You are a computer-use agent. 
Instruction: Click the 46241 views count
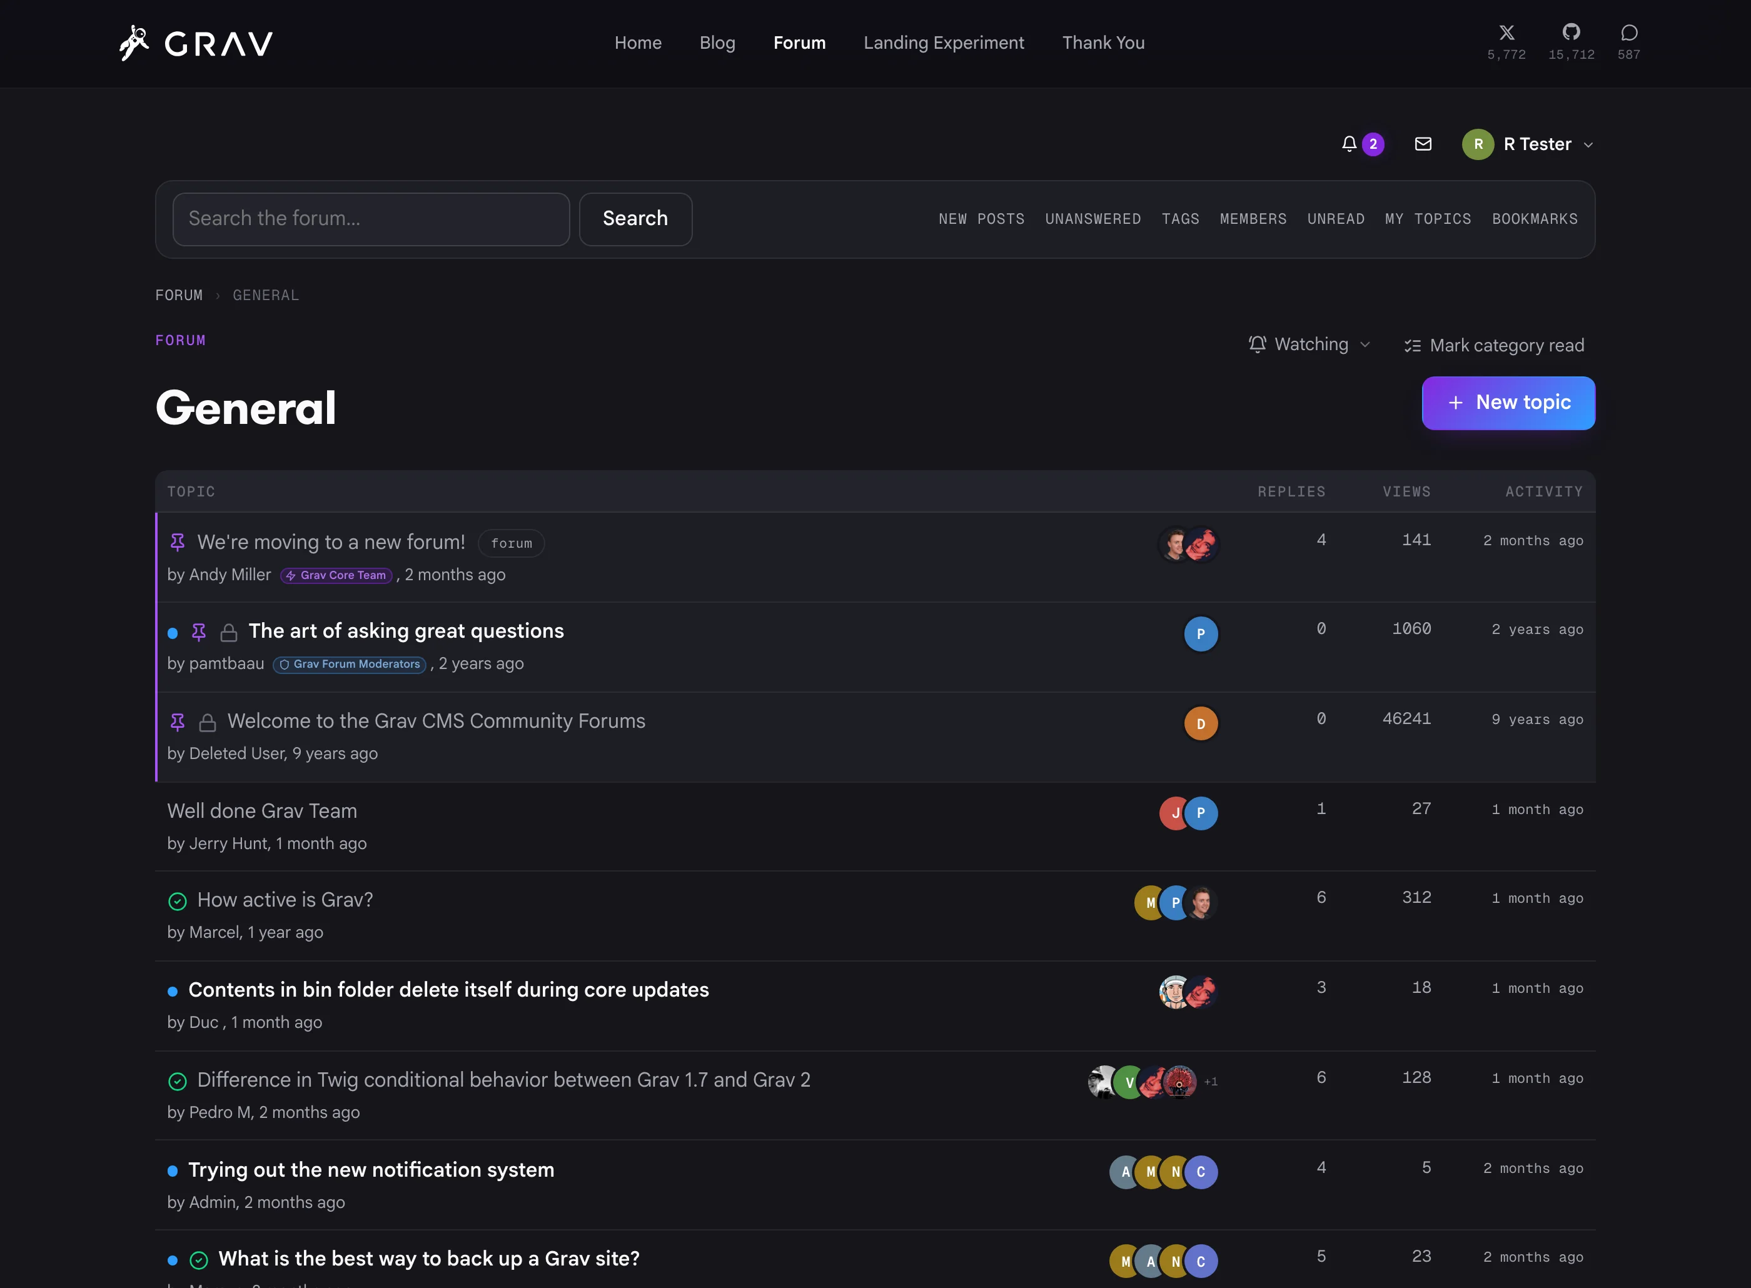tap(1406, 719)
